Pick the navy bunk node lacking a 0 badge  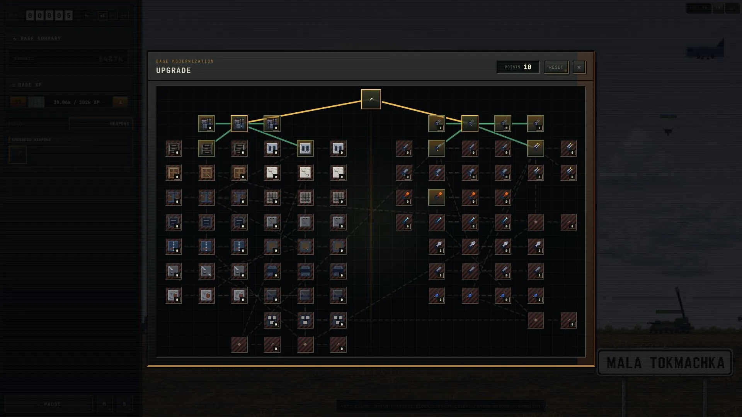point(305,271)
